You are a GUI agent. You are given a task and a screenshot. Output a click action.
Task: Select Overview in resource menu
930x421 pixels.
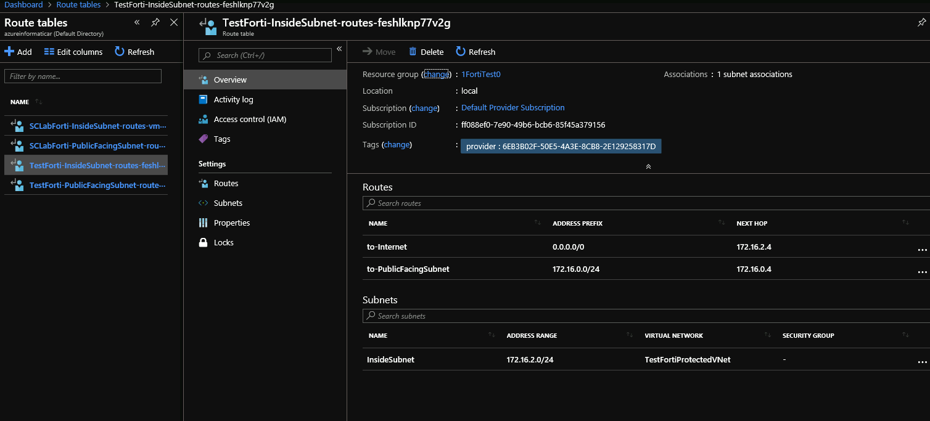265,80
